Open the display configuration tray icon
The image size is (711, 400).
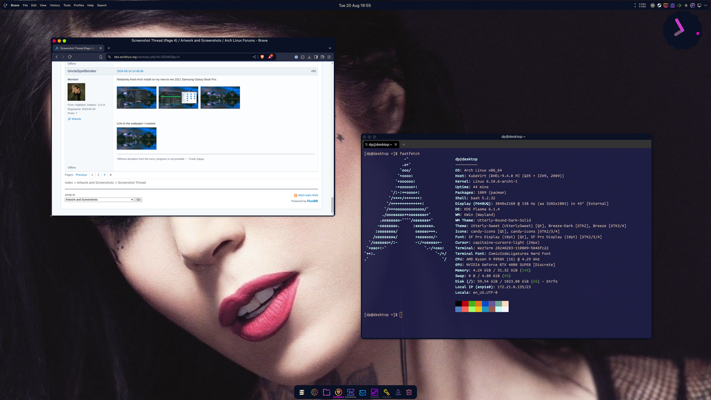pos(699,6)
